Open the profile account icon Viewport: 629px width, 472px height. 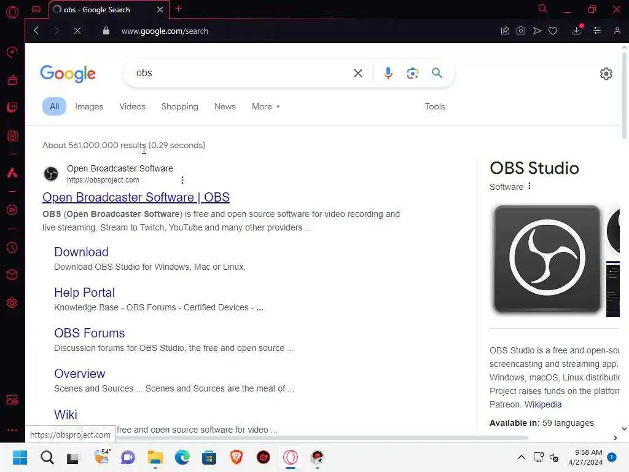pos(617,31)
